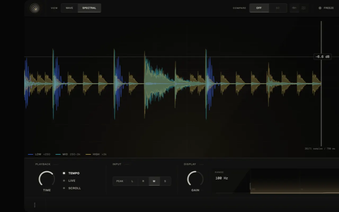
Task: Click the Gain knob
Action: tap(195, 179)
